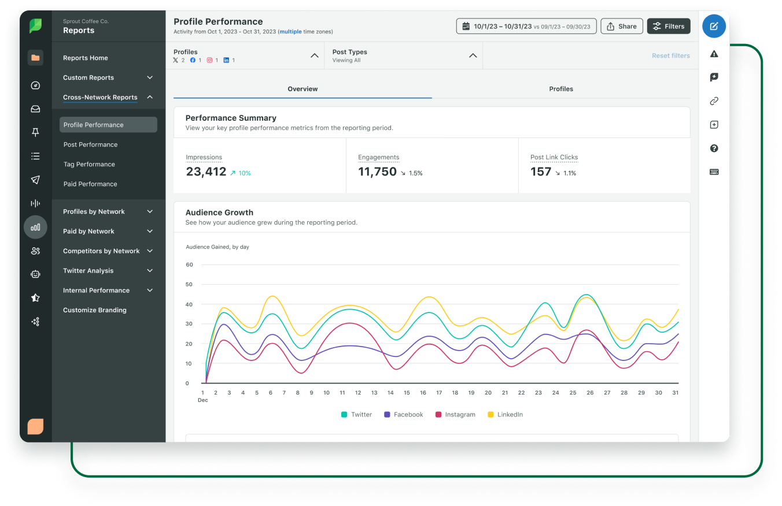The image size is (782, 506).
Task: Click the Impressions metric label
Action: (204, 157)
